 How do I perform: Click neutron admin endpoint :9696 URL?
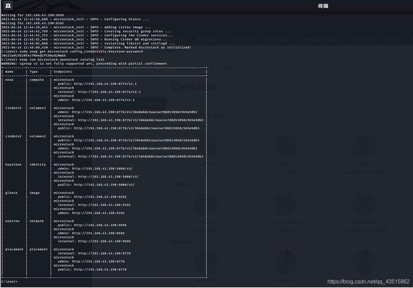pos(98,233)
